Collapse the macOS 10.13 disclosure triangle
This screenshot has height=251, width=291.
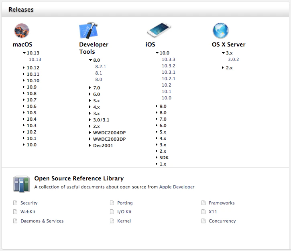(x=24, y=53)
